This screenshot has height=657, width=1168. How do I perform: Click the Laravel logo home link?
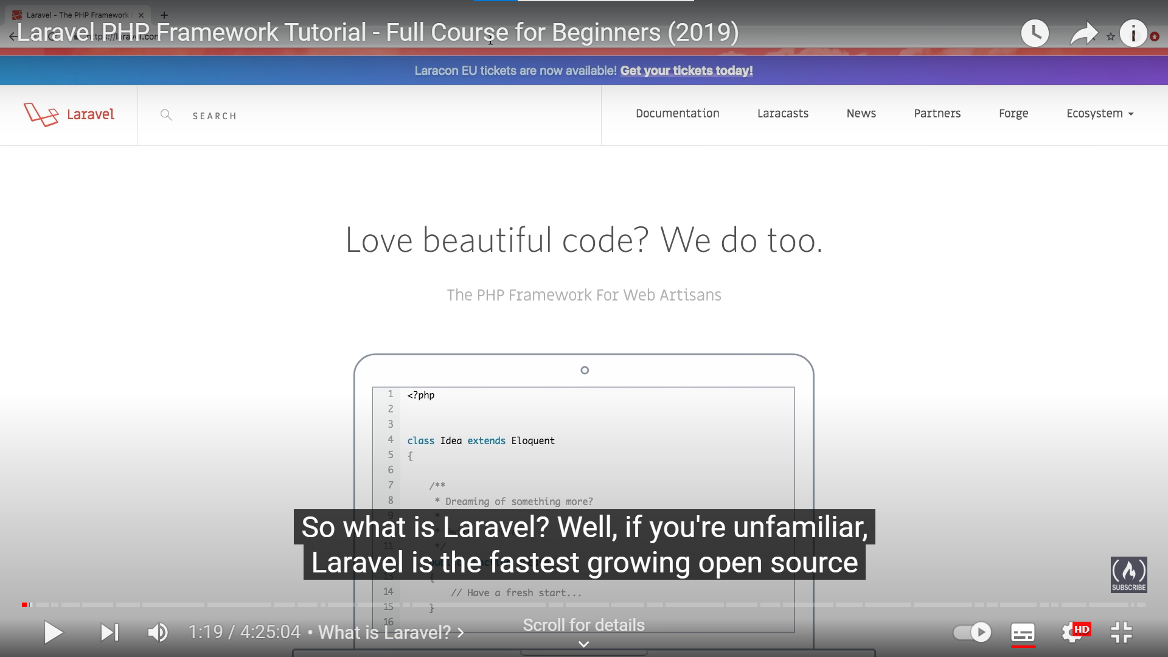pos(69,114)
